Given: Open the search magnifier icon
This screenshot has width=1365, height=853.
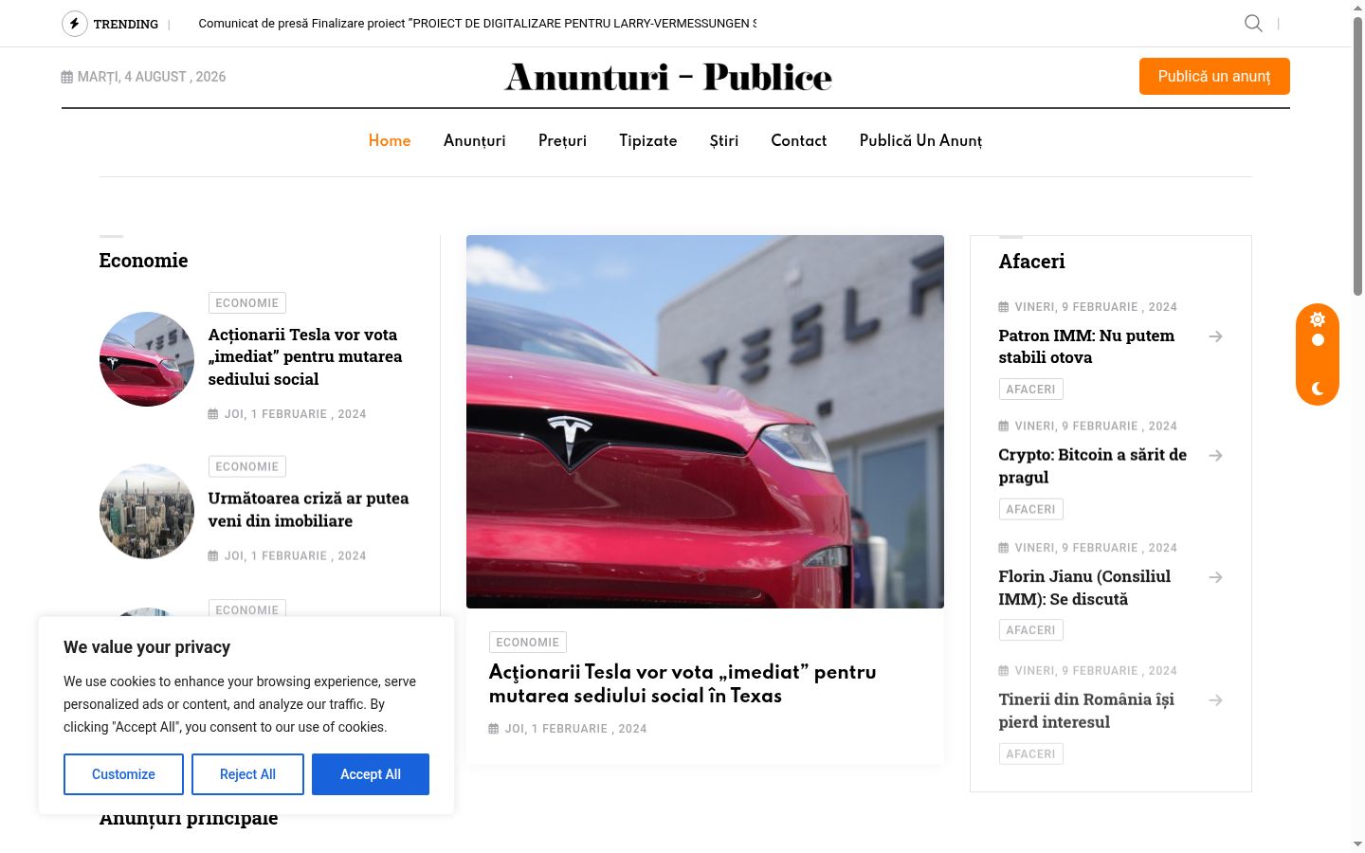Looking at the screenshot, I should click(1253, 24).
